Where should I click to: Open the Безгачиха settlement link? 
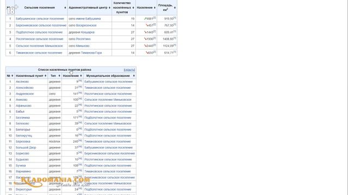tap(23, 118)
